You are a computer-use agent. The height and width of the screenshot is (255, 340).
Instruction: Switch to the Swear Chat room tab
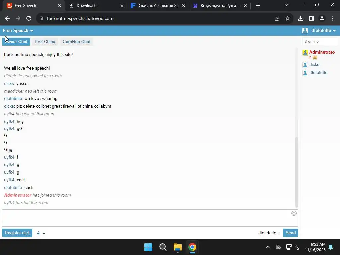(16, 42)
